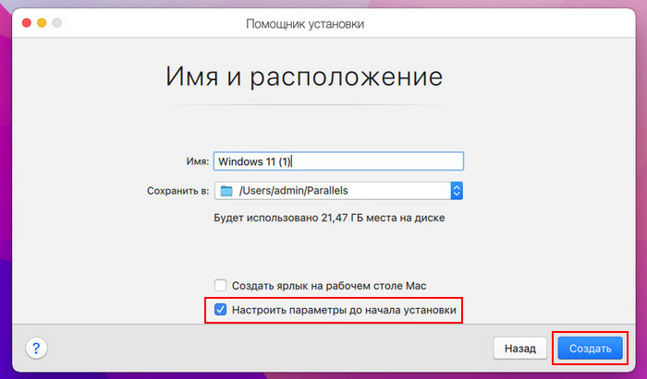The image size is (647, 379).
Task: Click the Сохранить в: label
Action: [x=177, y=191]
